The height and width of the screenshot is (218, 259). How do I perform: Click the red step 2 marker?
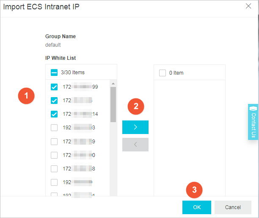136,106
